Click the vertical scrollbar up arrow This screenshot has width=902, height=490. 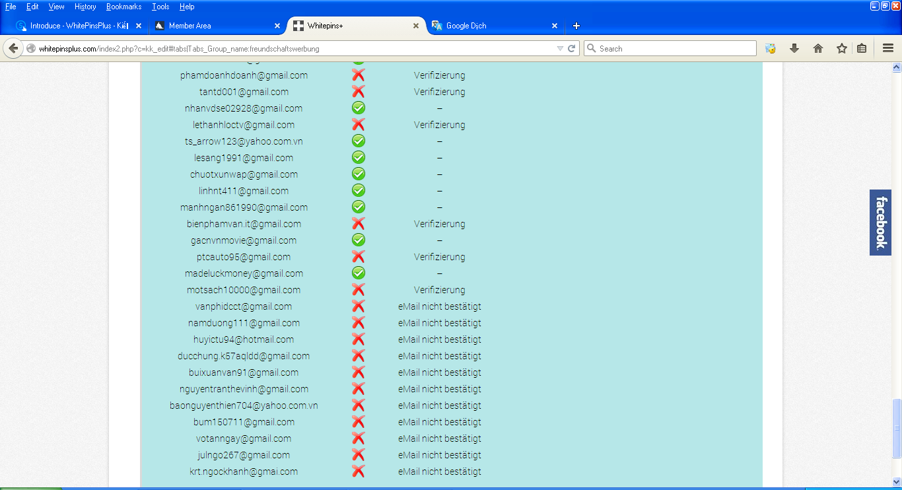pyautogui.click(x=896, y=67)
